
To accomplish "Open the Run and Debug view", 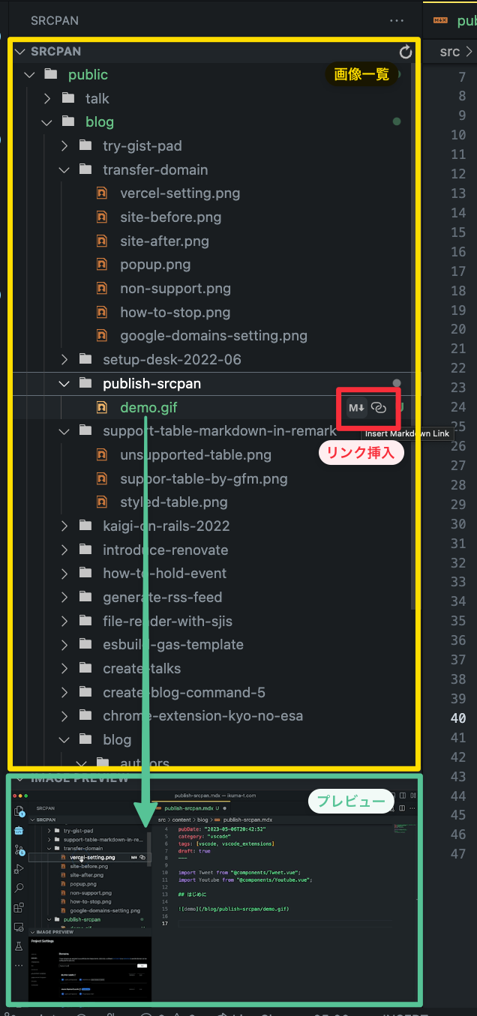I will 19,868.
